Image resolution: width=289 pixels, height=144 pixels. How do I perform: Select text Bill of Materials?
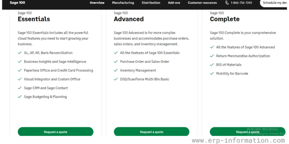[229, 65]
